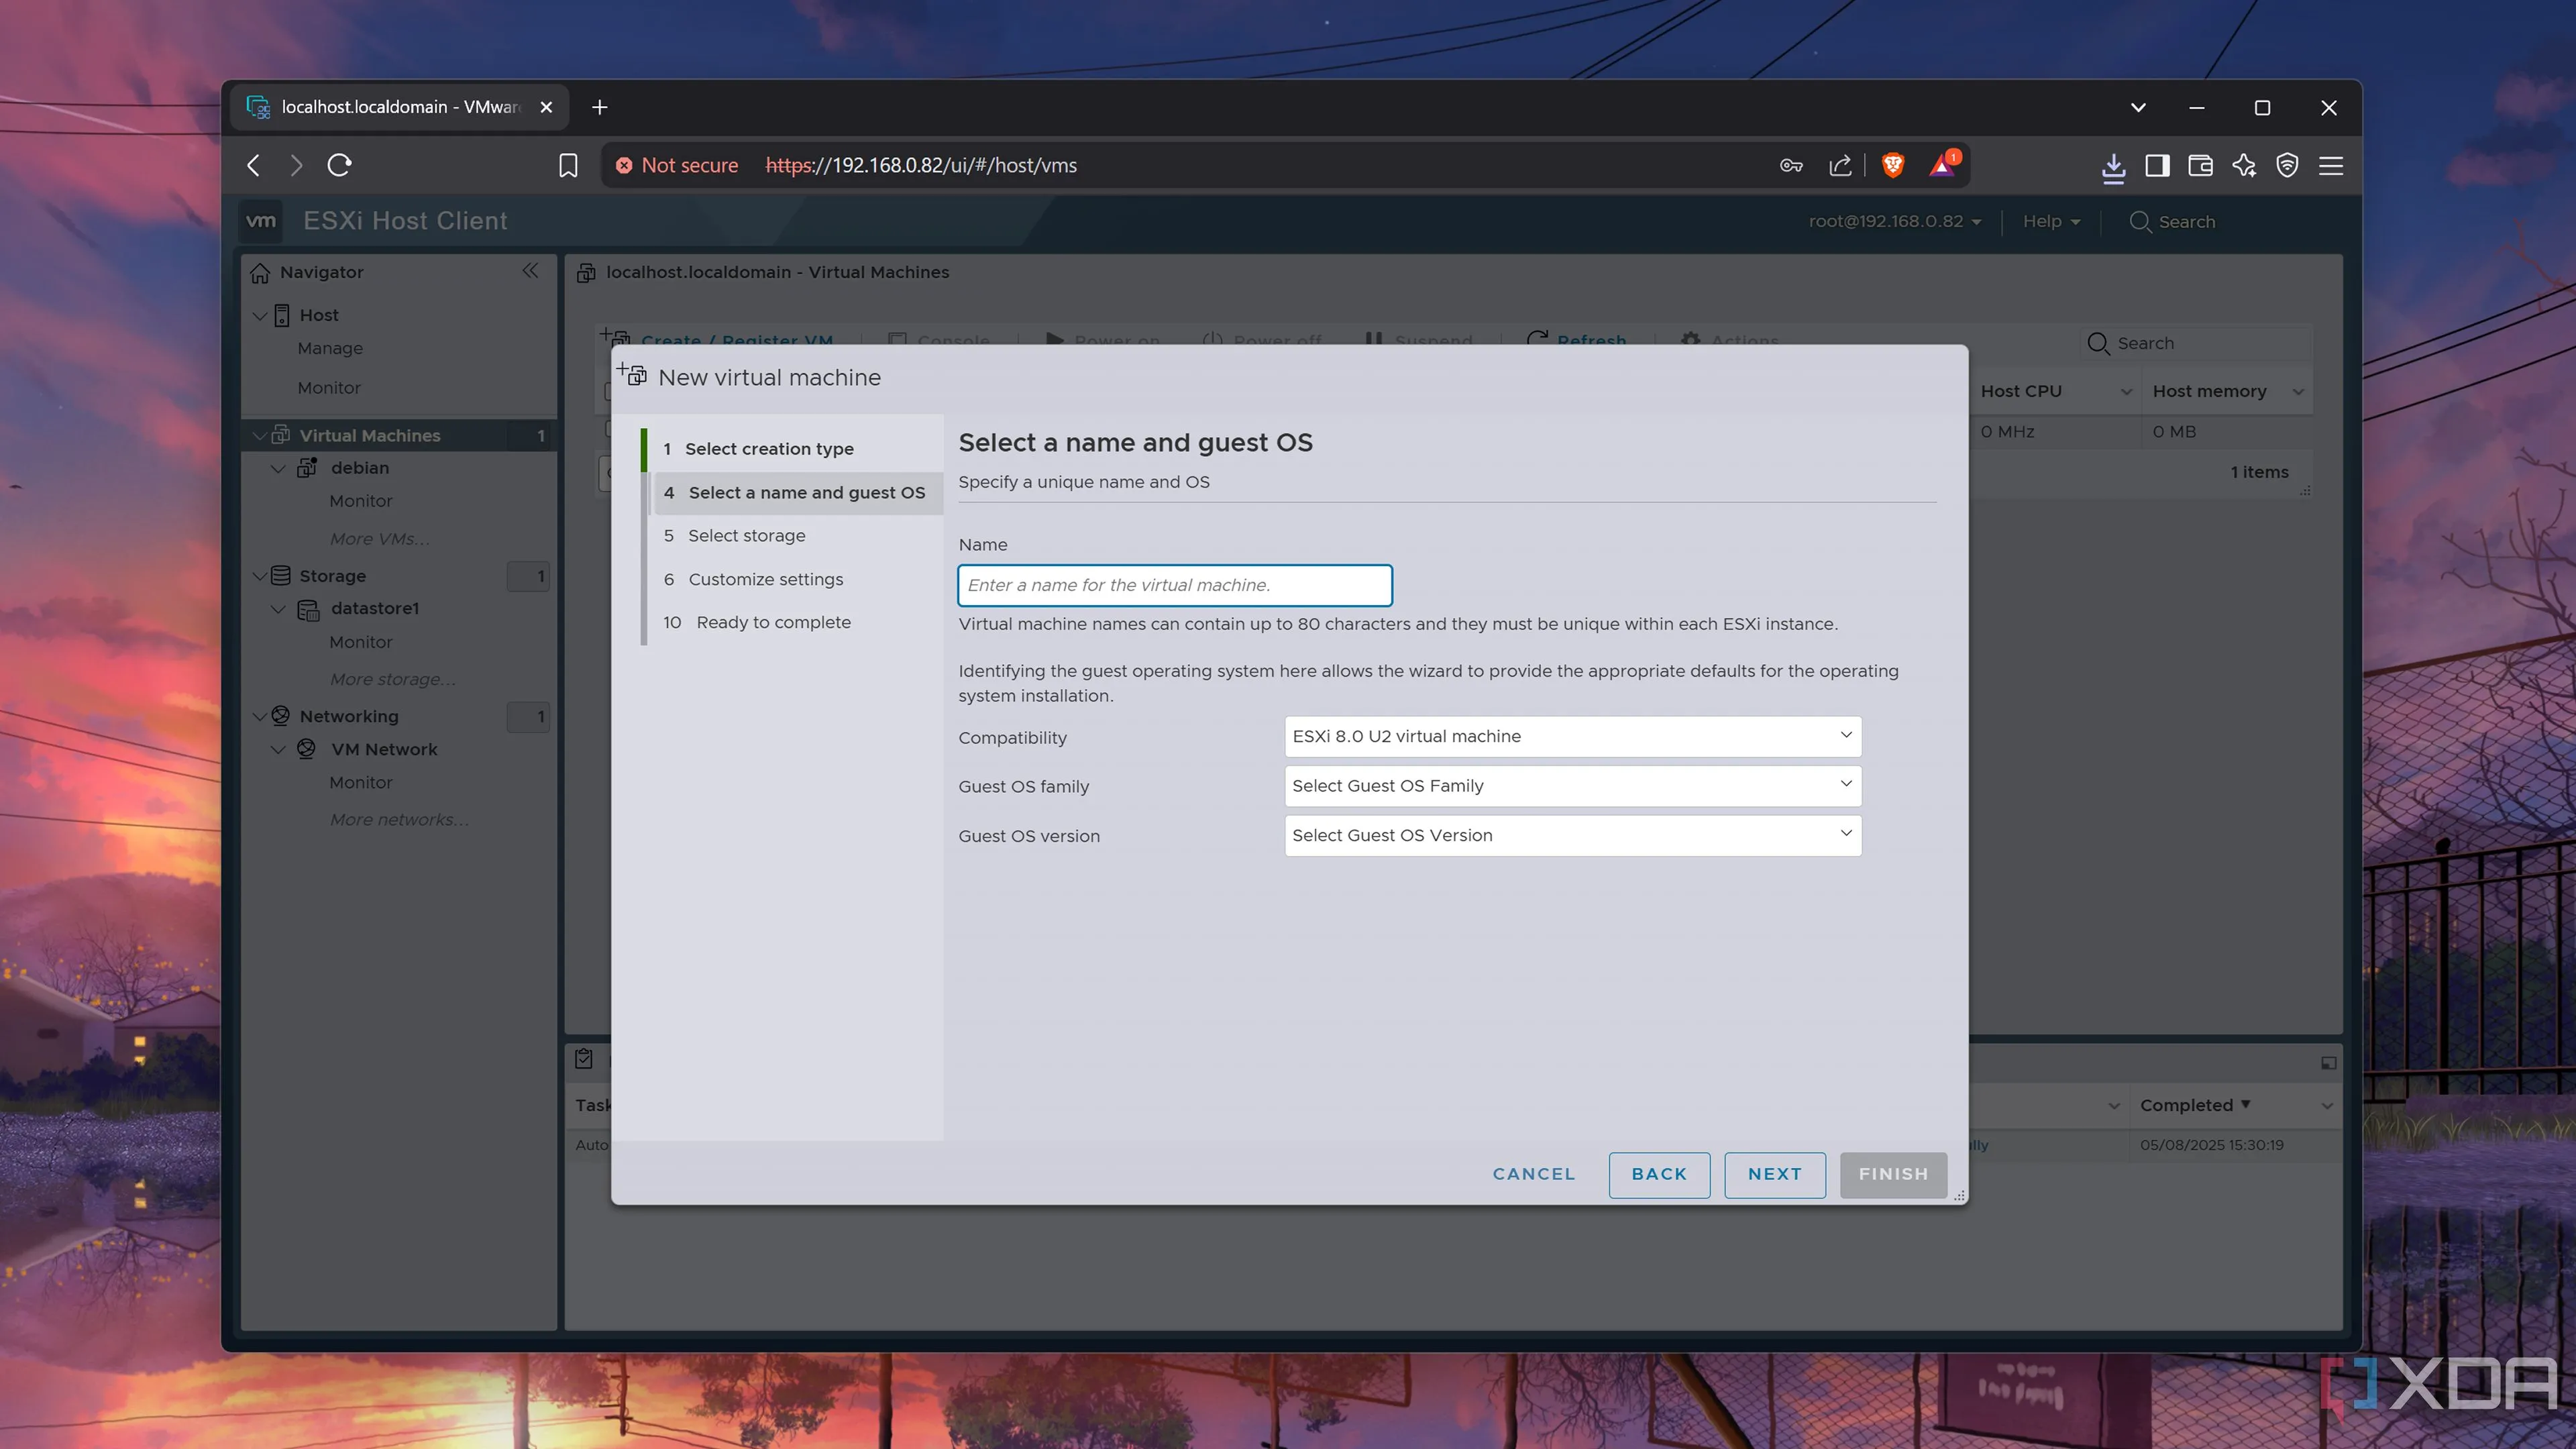Collapse the Navigator panel with double-chevron
2576x1449 pixels.
(530, 271)
